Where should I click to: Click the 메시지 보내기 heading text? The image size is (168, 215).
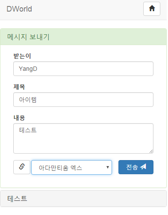tap(28, 37)
